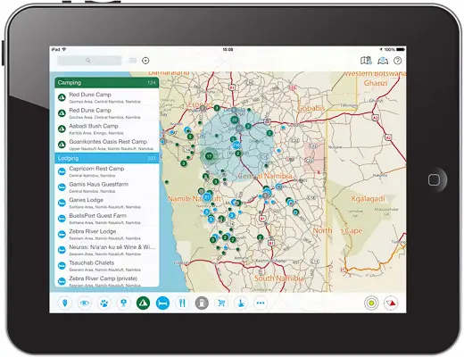Click the compass north arrow icon
This screenshot has height=357, width=464.
coord(391,303)
